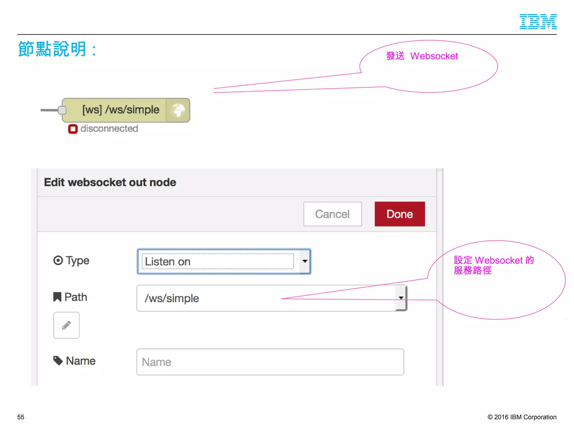The height and width of the screenshot is (430, 574).
Task: Click the globe icon on websocket node
Action: (x=178, y=110)
